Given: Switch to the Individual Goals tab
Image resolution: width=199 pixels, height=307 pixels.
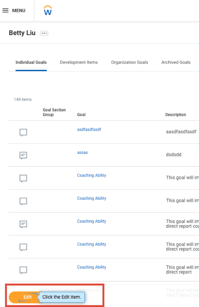Looking at the screenshot, I should click(x=31, y=62).
